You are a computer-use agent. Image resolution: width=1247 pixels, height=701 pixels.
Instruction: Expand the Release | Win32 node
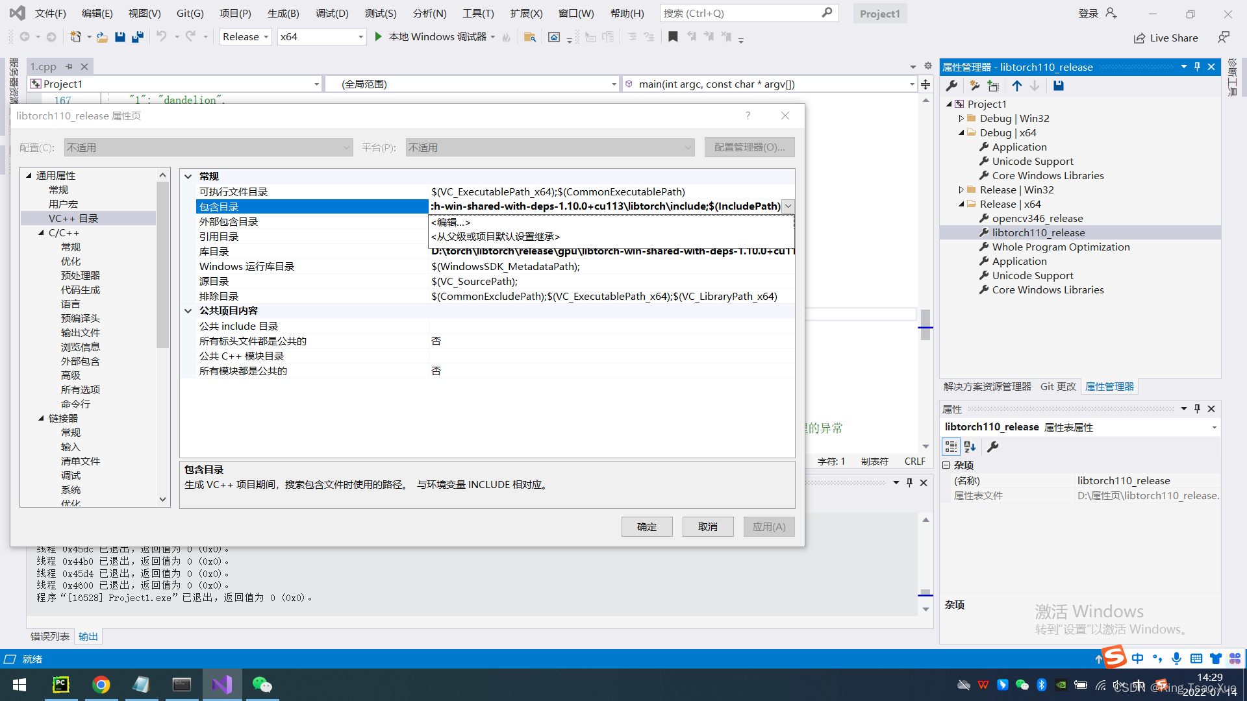click(961, 190)
